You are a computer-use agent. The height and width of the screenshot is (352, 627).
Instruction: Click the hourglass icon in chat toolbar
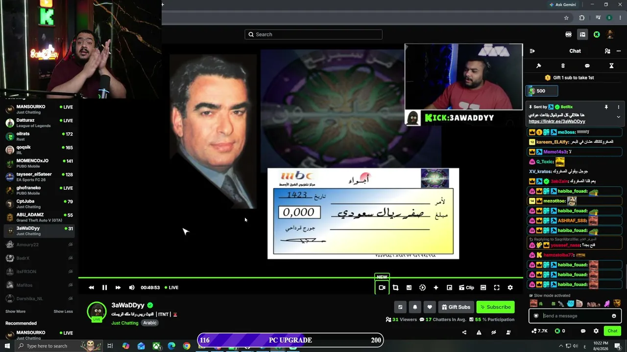tap(611, 66)
